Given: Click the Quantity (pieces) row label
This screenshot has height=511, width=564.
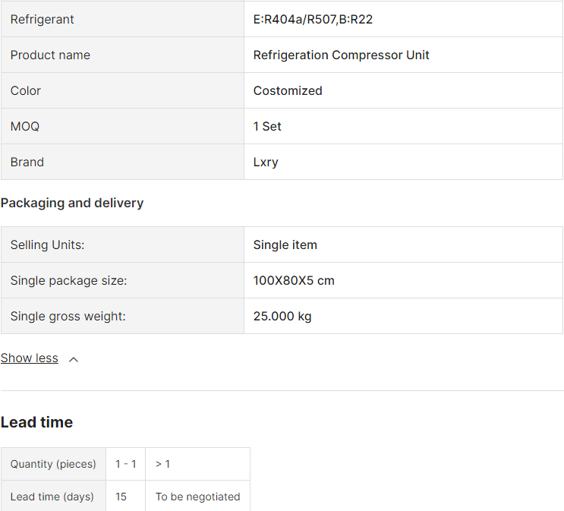Looking at the screenshot, I should (x=53, y=464).
